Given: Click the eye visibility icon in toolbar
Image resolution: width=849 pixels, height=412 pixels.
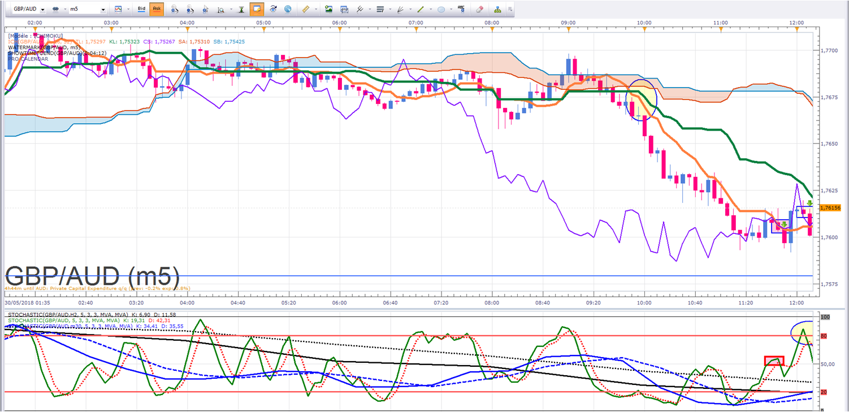Looking at the screenshot, I should tap(274, 10).
